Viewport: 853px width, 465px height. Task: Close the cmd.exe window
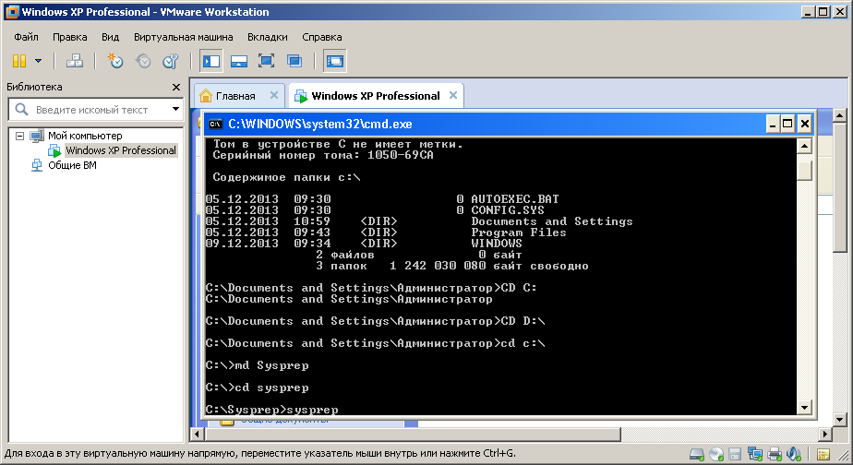(x=805, y=124)
